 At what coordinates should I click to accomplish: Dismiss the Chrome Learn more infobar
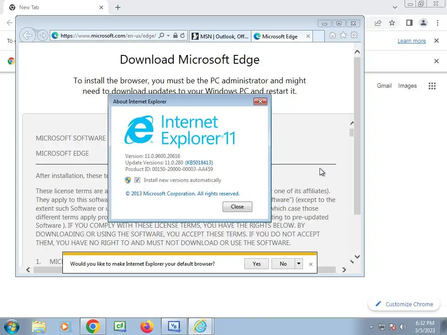click(437, 41)
